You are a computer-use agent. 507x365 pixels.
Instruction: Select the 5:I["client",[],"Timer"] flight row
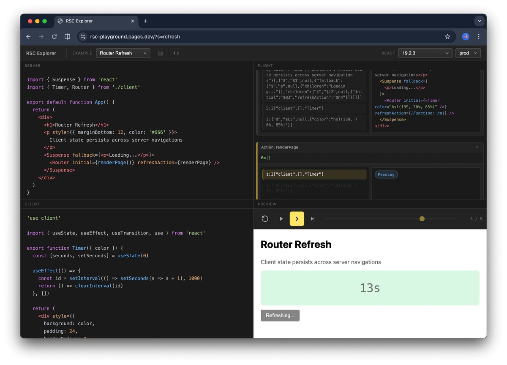(314, 108)
